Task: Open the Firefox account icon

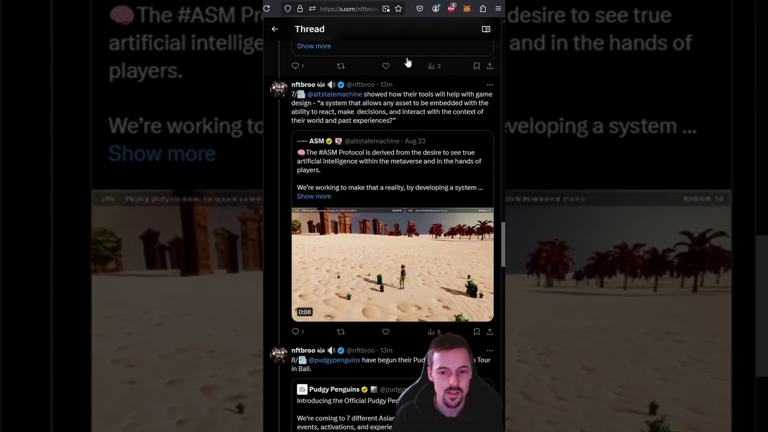Action: 436,8
